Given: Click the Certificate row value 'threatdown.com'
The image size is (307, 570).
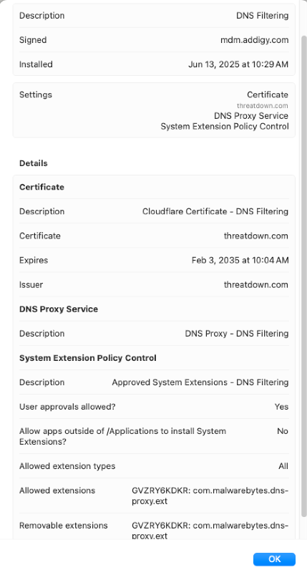Looking at the screenshot, I should point(255,236).
